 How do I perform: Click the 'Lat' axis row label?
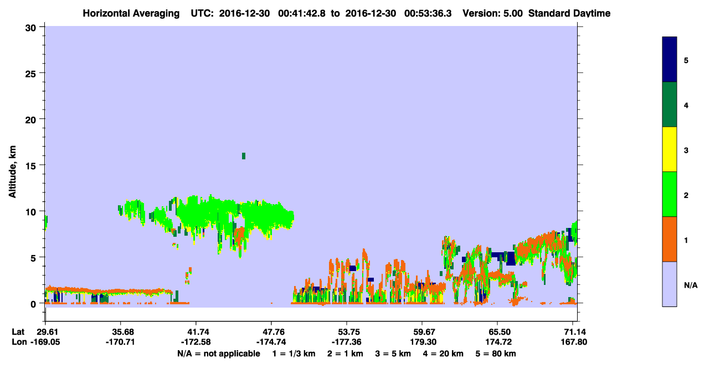(18, 332)
